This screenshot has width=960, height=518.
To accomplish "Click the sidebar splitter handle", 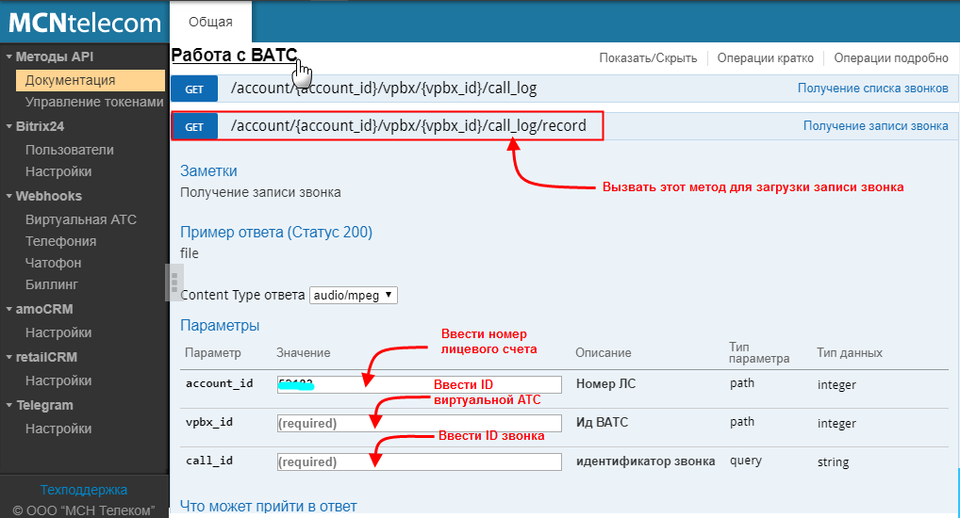I will pos(174,282).
